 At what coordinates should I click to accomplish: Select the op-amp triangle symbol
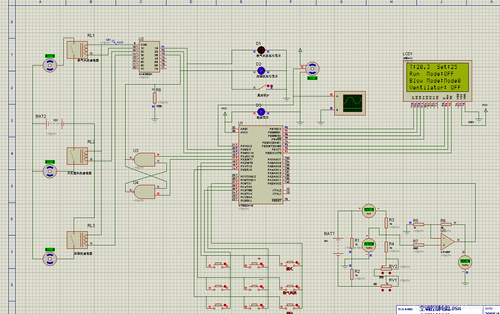[x=447, y=240]
